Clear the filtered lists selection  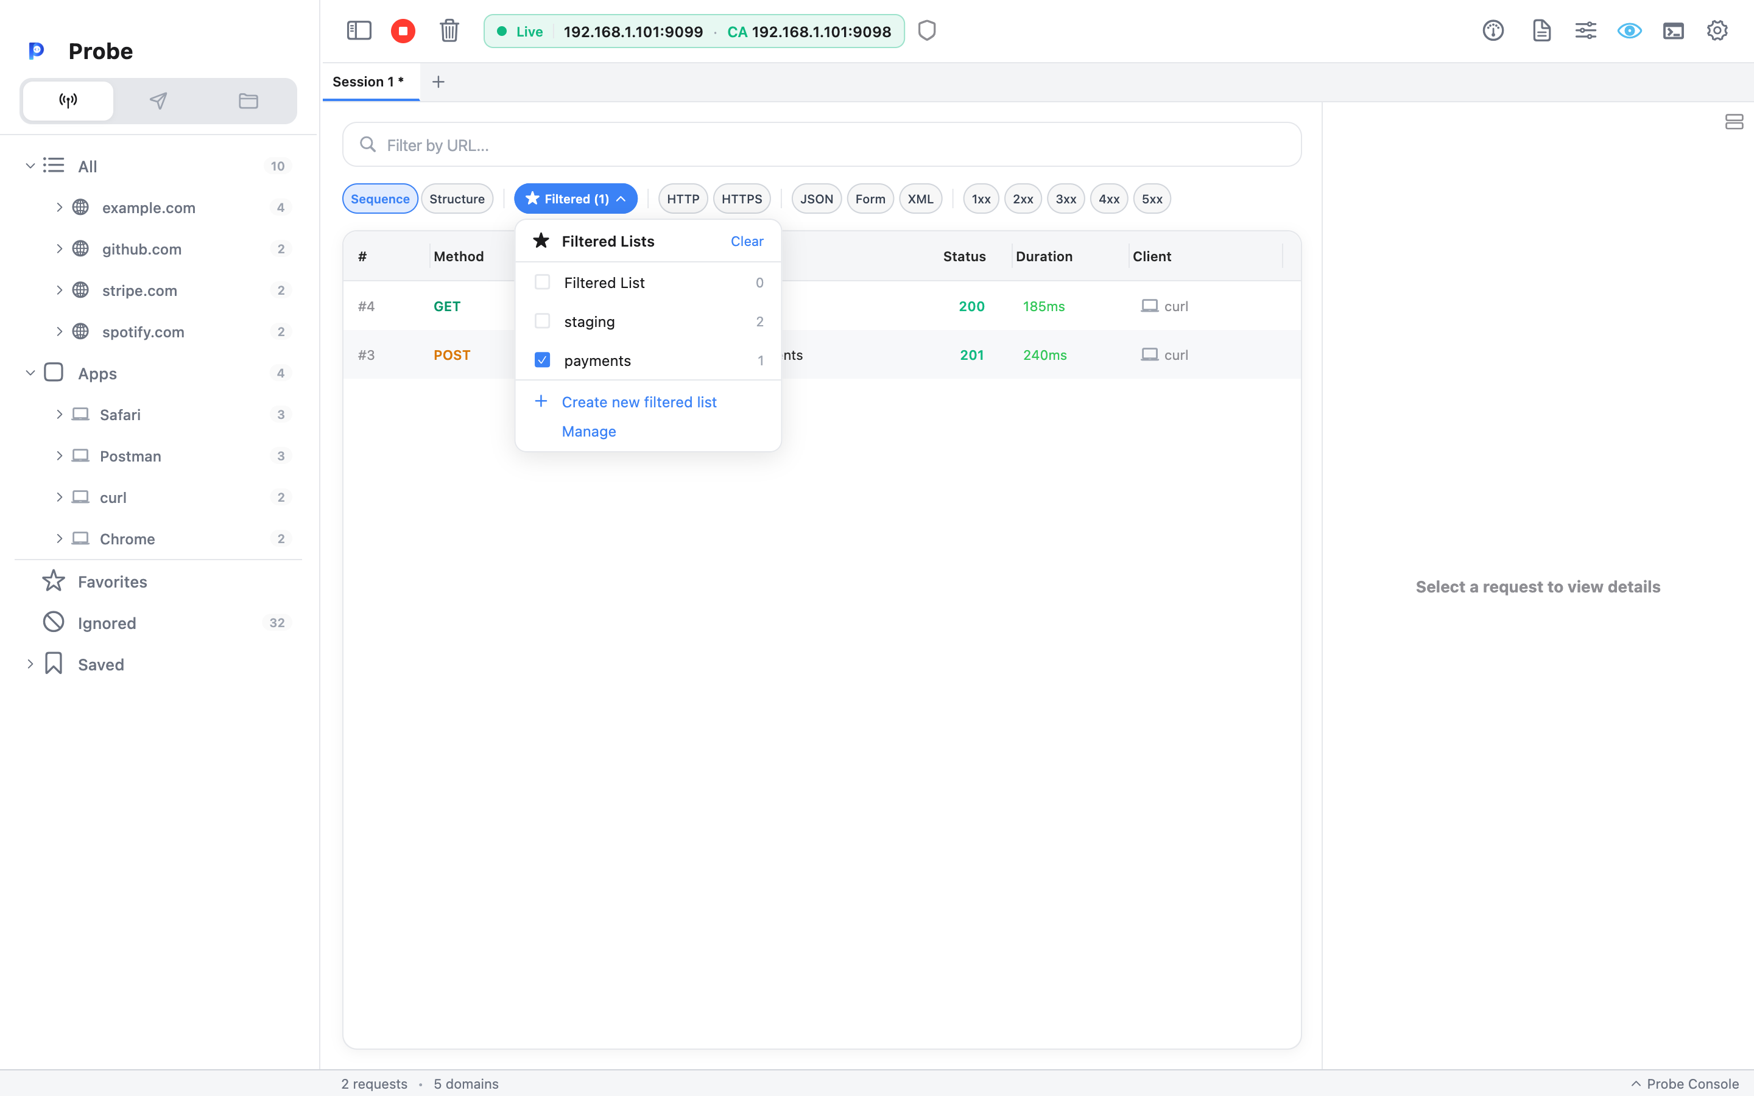[747, 241]
